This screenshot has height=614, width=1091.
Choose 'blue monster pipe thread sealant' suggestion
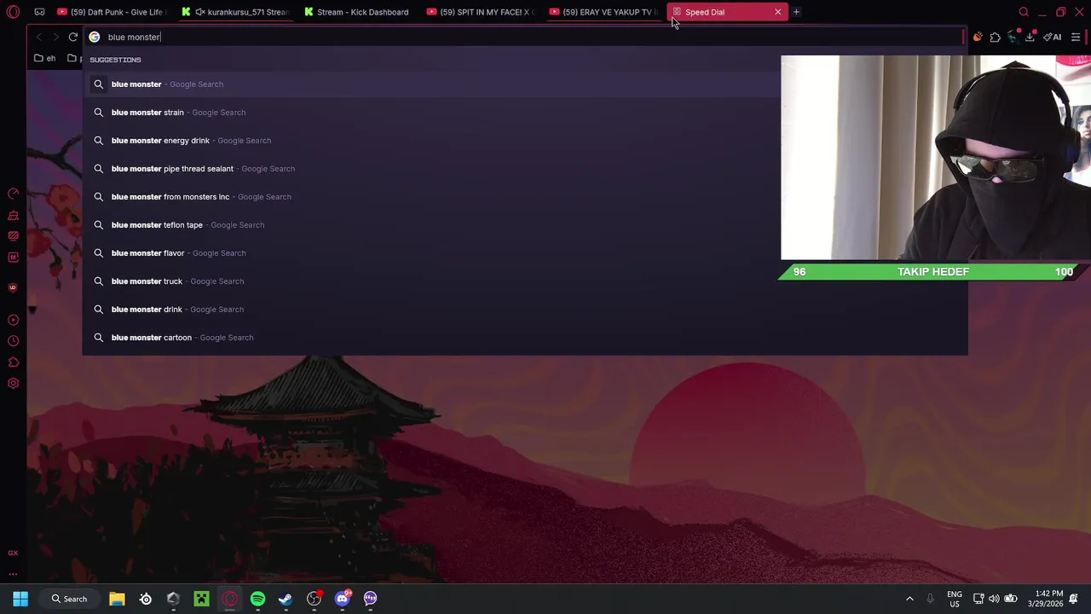click(x=525, y=168)
